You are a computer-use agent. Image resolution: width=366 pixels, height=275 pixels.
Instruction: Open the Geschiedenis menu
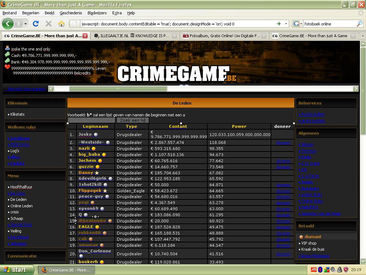(71, 13)
